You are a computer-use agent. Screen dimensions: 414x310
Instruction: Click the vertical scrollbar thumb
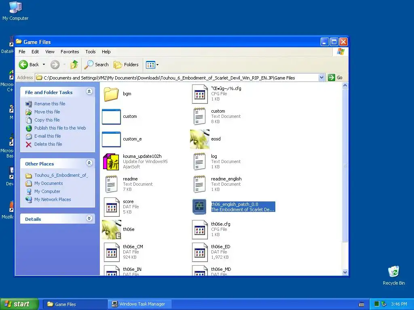tap(345, 165)
